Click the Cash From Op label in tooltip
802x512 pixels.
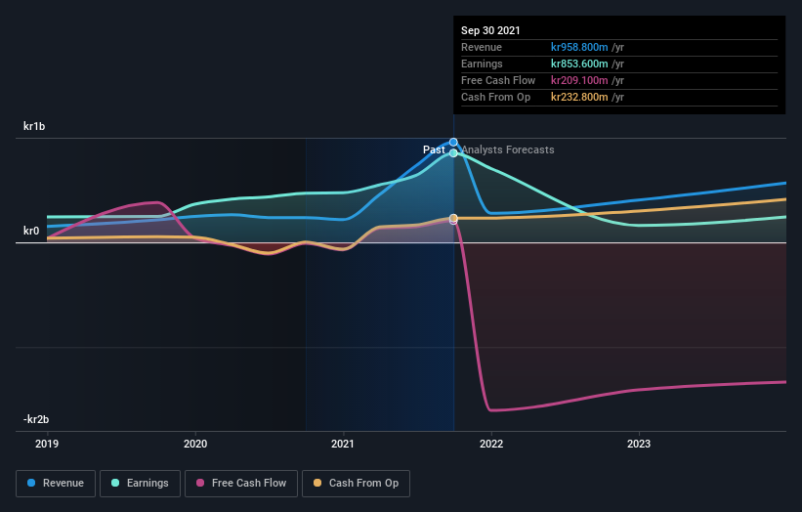click(495, 97)
